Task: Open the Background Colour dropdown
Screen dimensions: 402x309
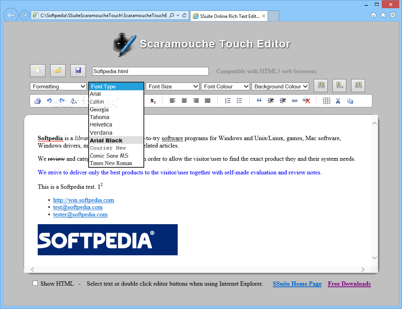Action: [280, 86]
